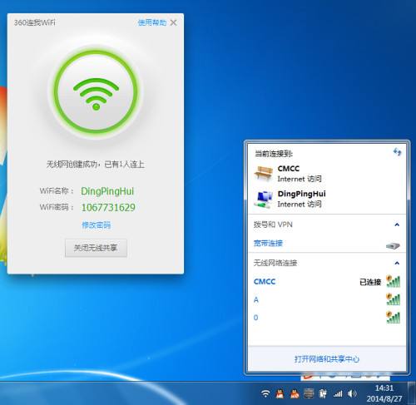Open the 使用帮助 help link
Screen dimensions: 416x405
152,22
